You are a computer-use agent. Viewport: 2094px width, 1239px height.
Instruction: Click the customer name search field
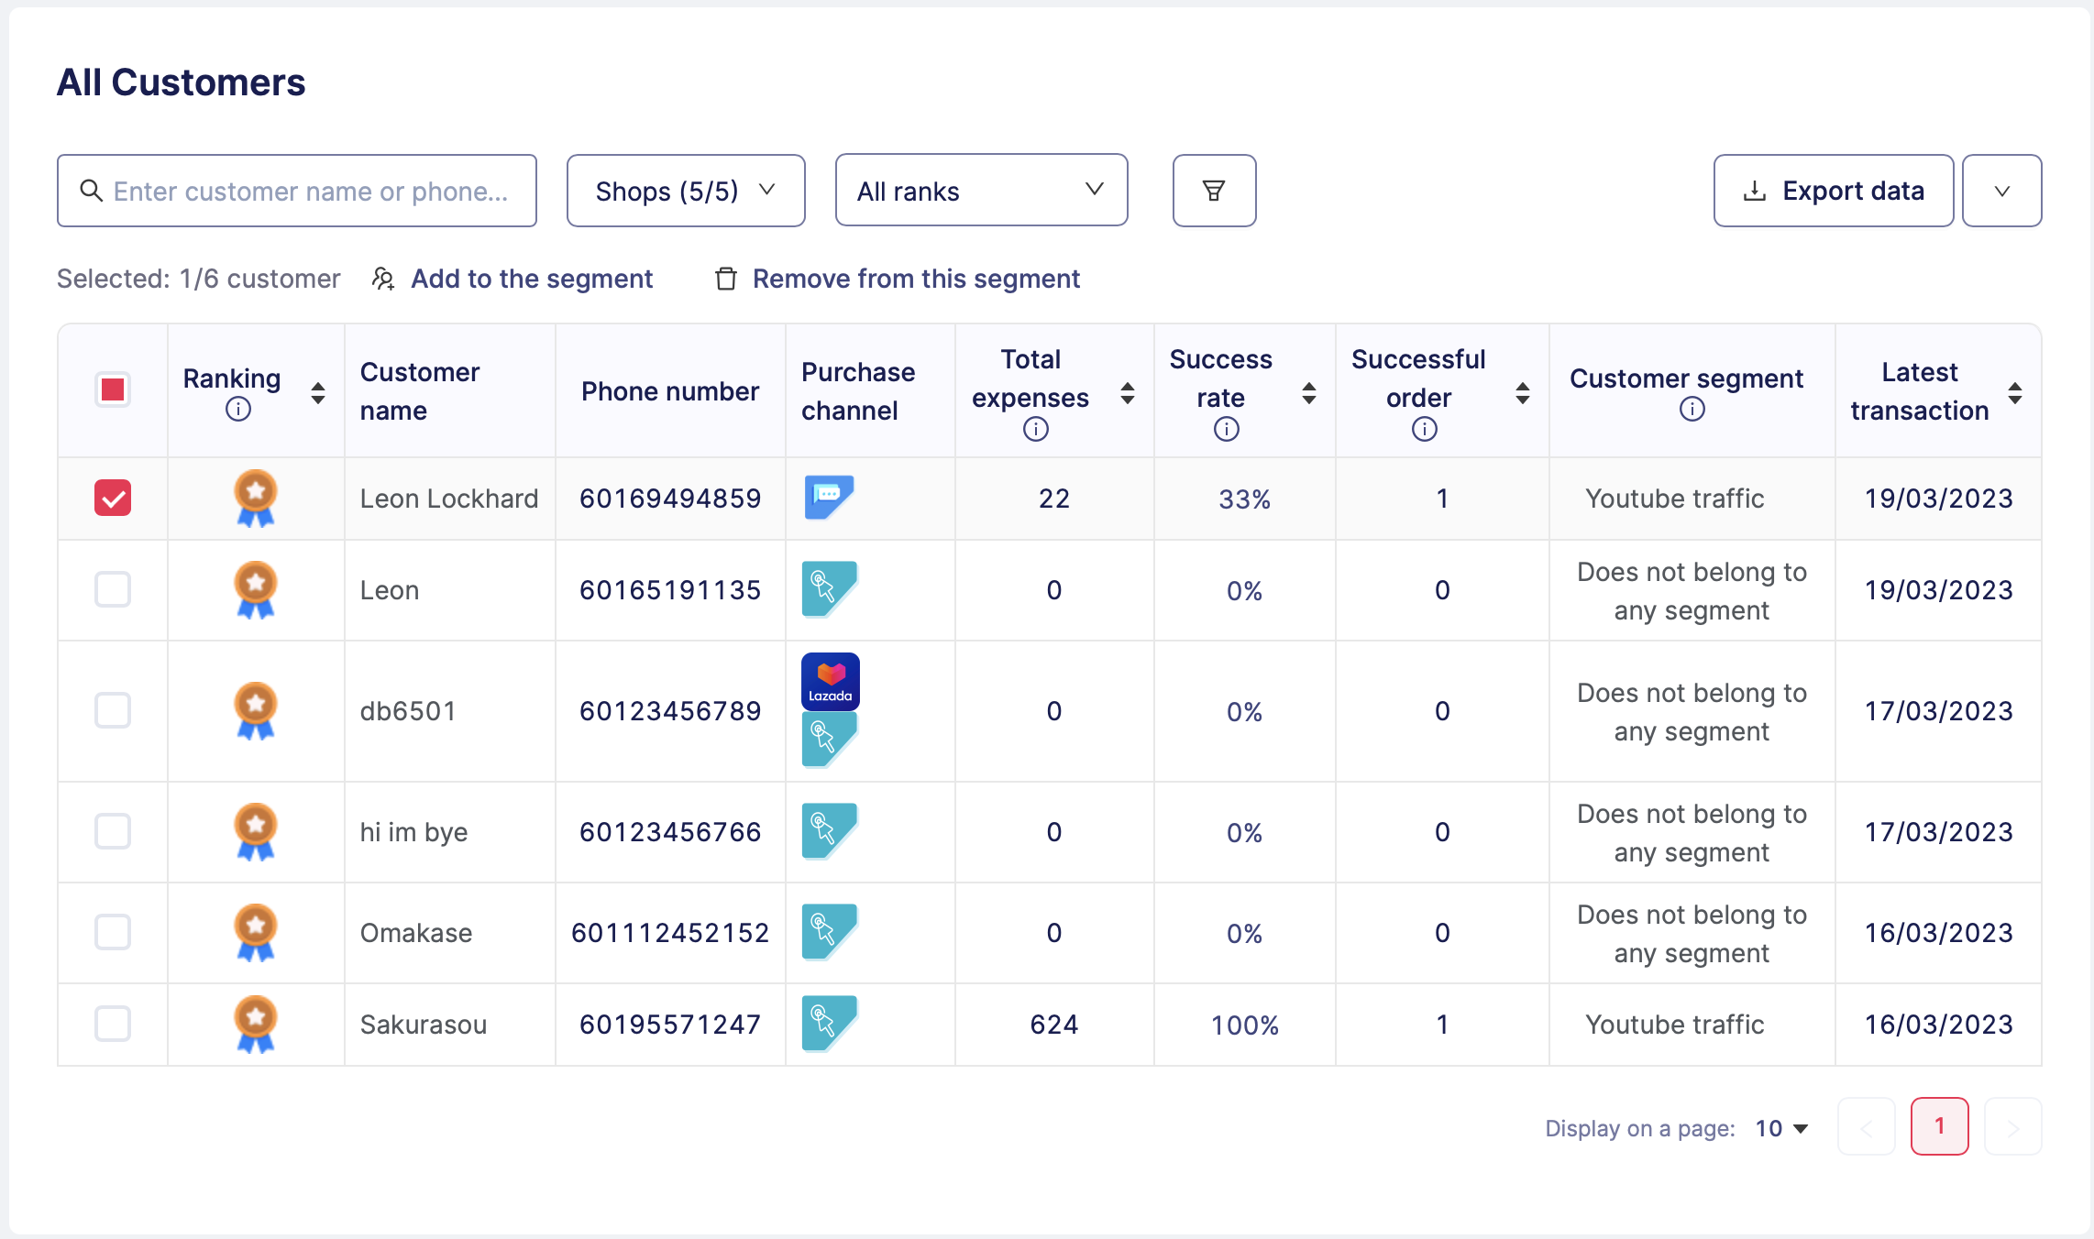tap(296, 191)
